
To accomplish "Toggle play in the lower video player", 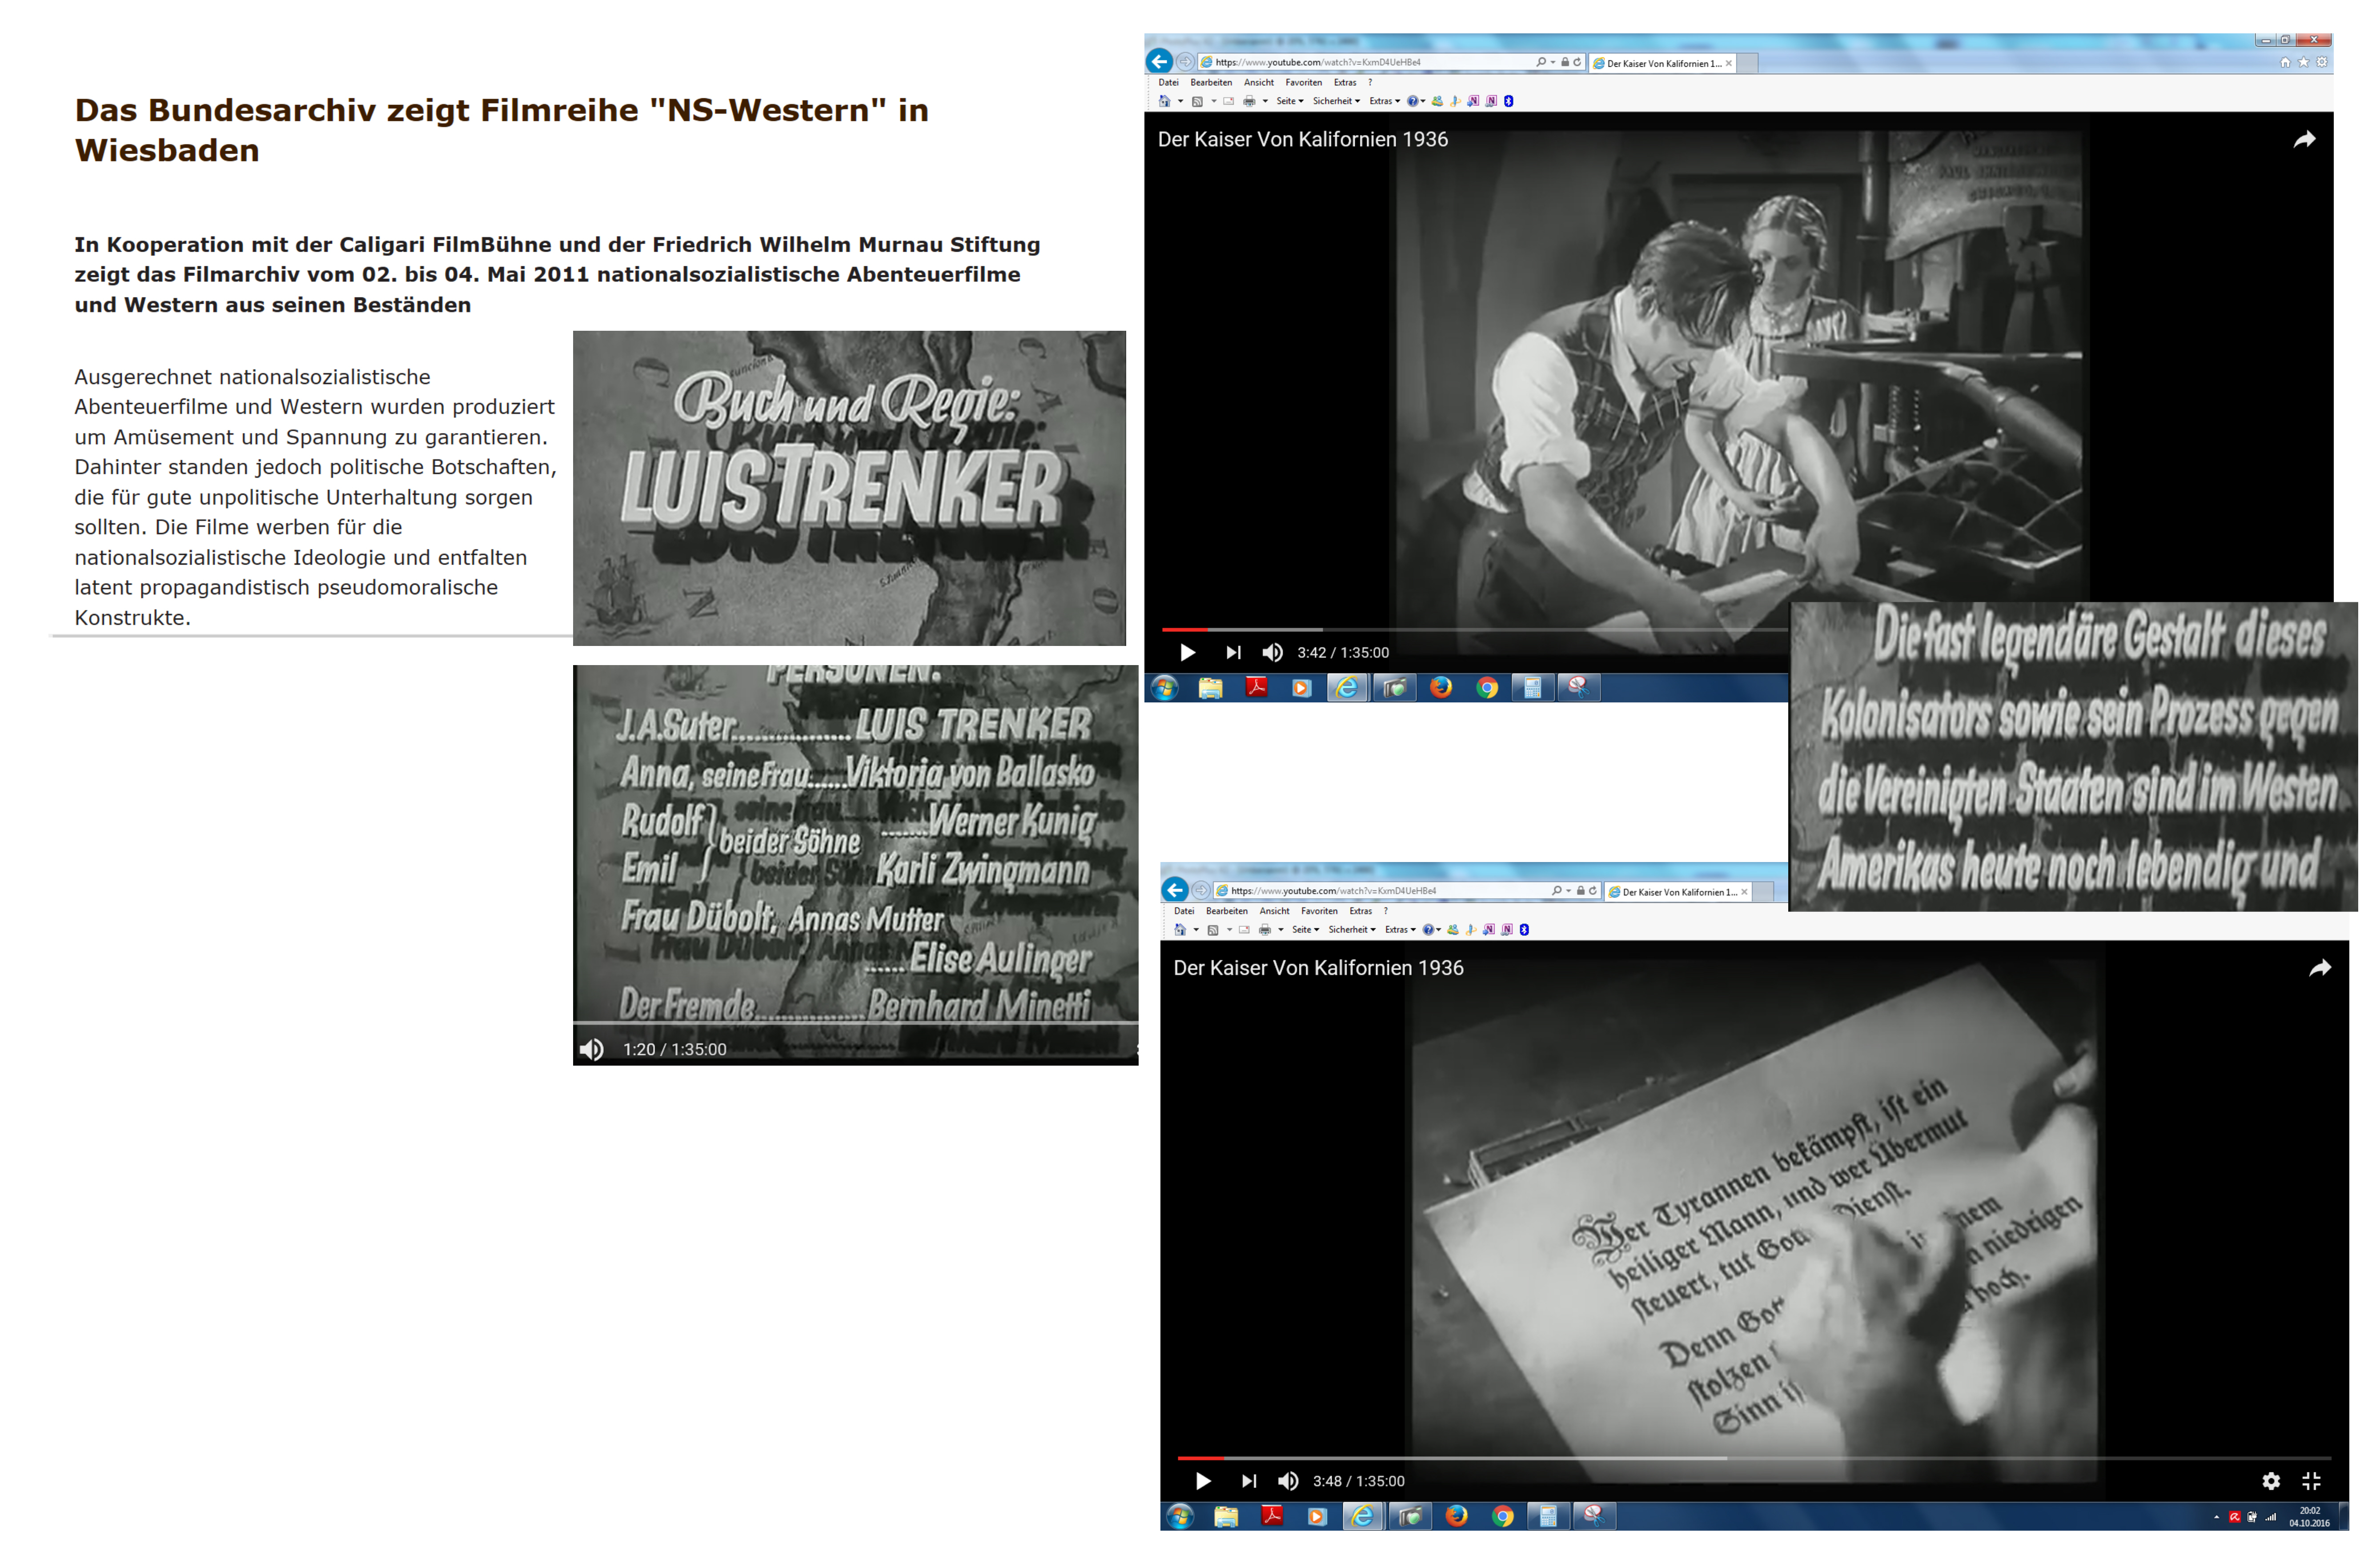I will pos(1203,1481).
